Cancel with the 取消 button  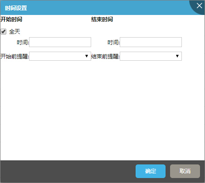[185, 171]
